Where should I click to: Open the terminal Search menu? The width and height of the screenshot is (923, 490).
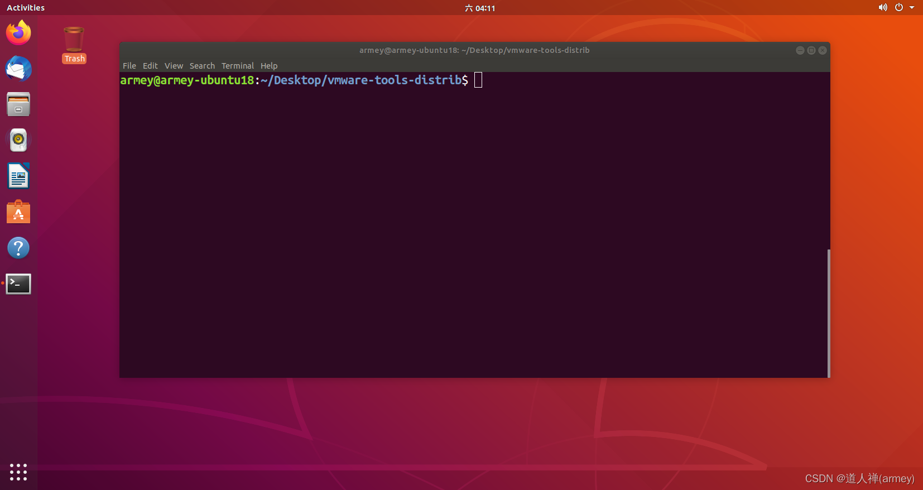pos(202,66)
